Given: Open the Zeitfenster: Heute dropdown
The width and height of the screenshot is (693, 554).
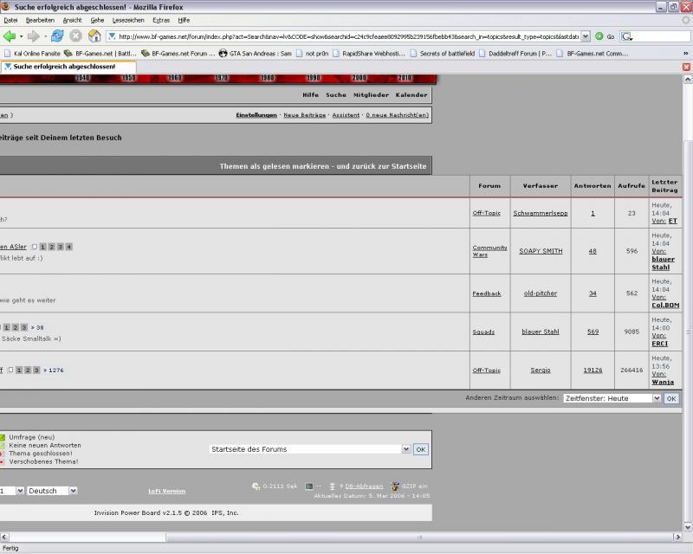Looking at the screenshot, I should [x=612, y=398].
